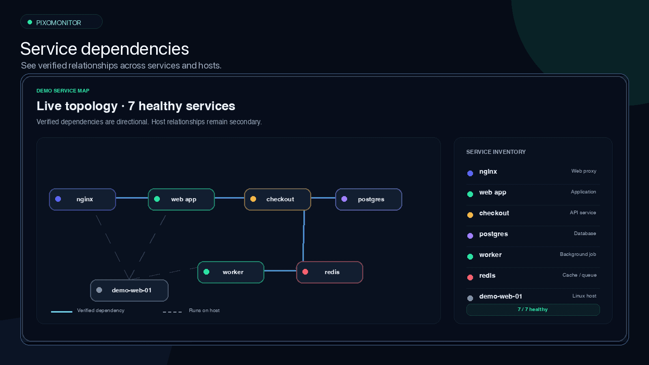Click the red status dot inside the redis node
Viewport: 649px width, 365px height.
305,272
